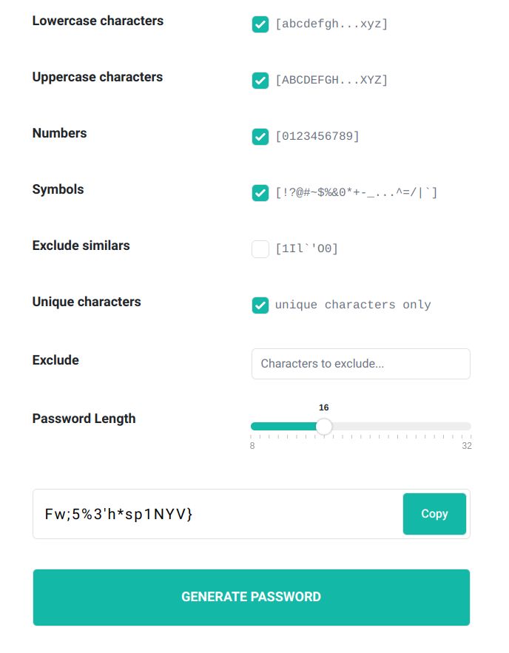The width and height of the screenshot is (509, 653).
Task: Select the password value Fw;5%3'h*sp1NYV}
Action: [118, 514]
